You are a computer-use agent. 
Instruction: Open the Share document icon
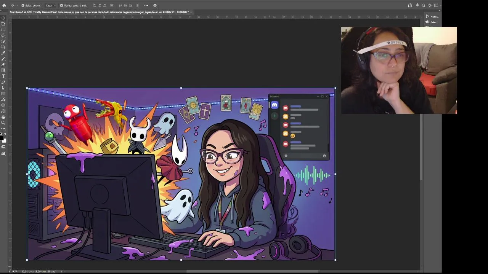click(x=410, y=5)
